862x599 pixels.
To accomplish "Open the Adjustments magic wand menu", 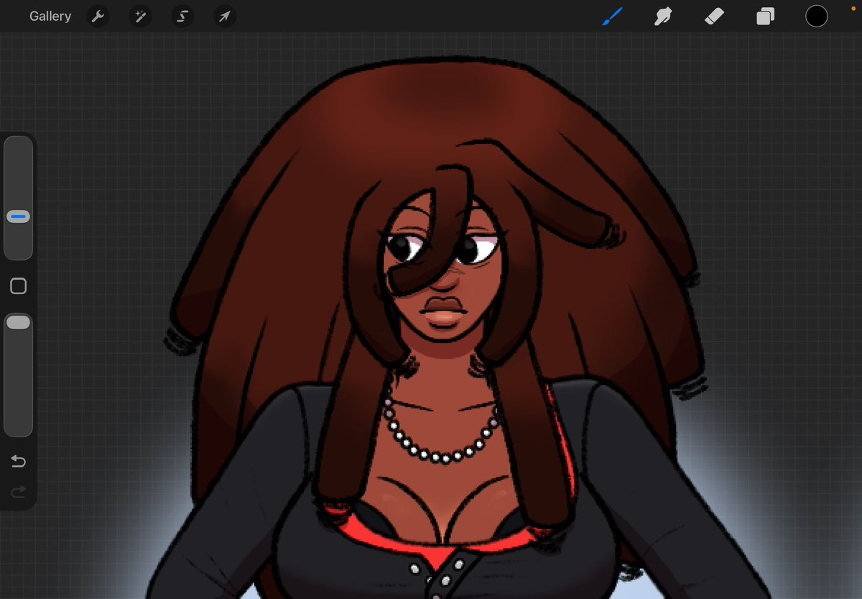I will pyautogui.click(x=140, y=16).
